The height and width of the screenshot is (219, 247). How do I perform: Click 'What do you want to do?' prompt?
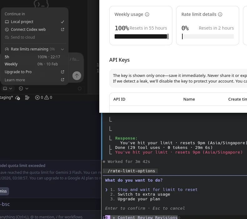134,180
